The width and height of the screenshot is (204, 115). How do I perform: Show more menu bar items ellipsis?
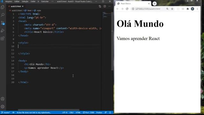click(52, 1)
